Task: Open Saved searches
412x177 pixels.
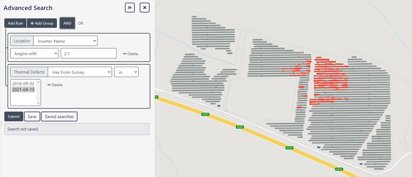Action: 59,116
